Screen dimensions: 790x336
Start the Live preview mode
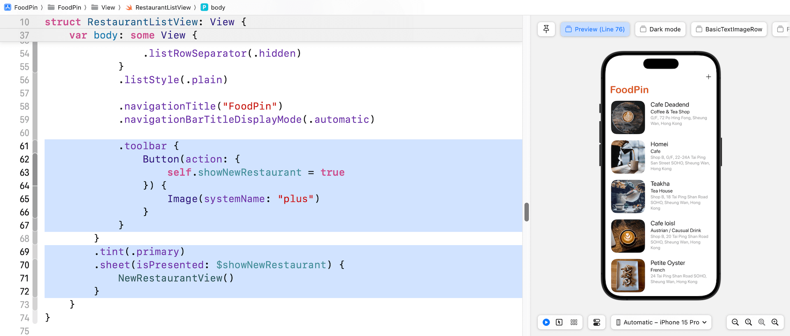point(546,322)
